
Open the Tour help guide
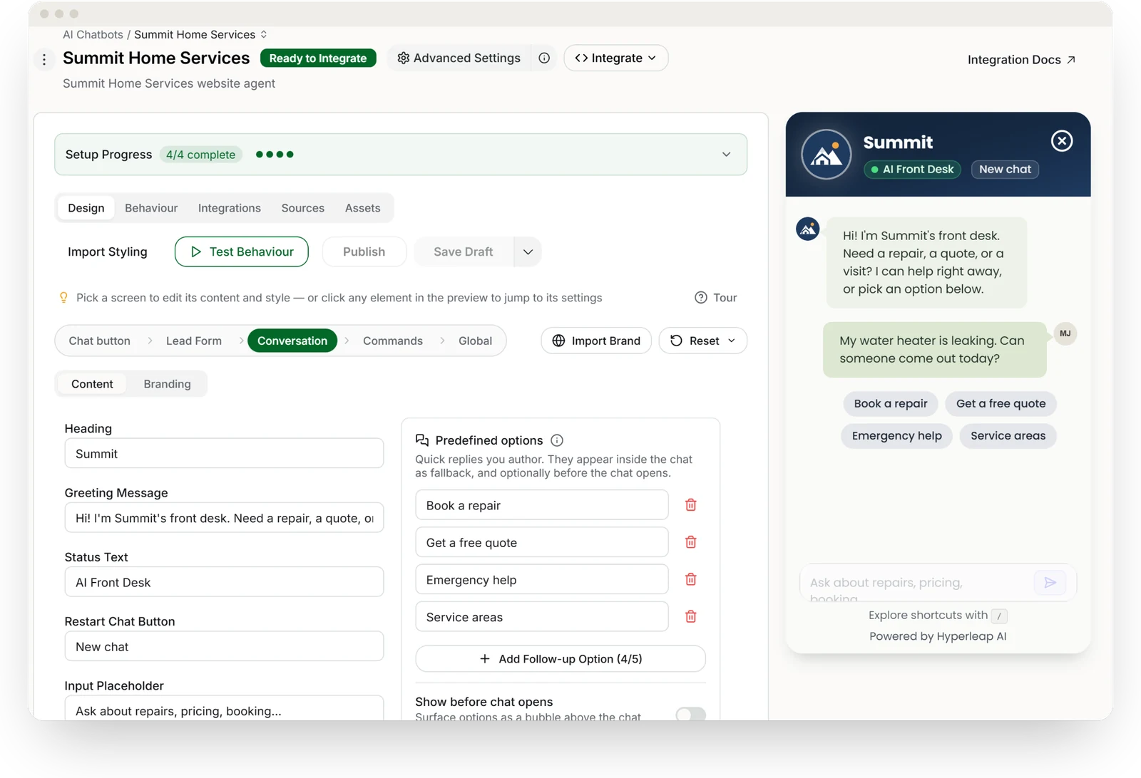[x=716, y=298]
